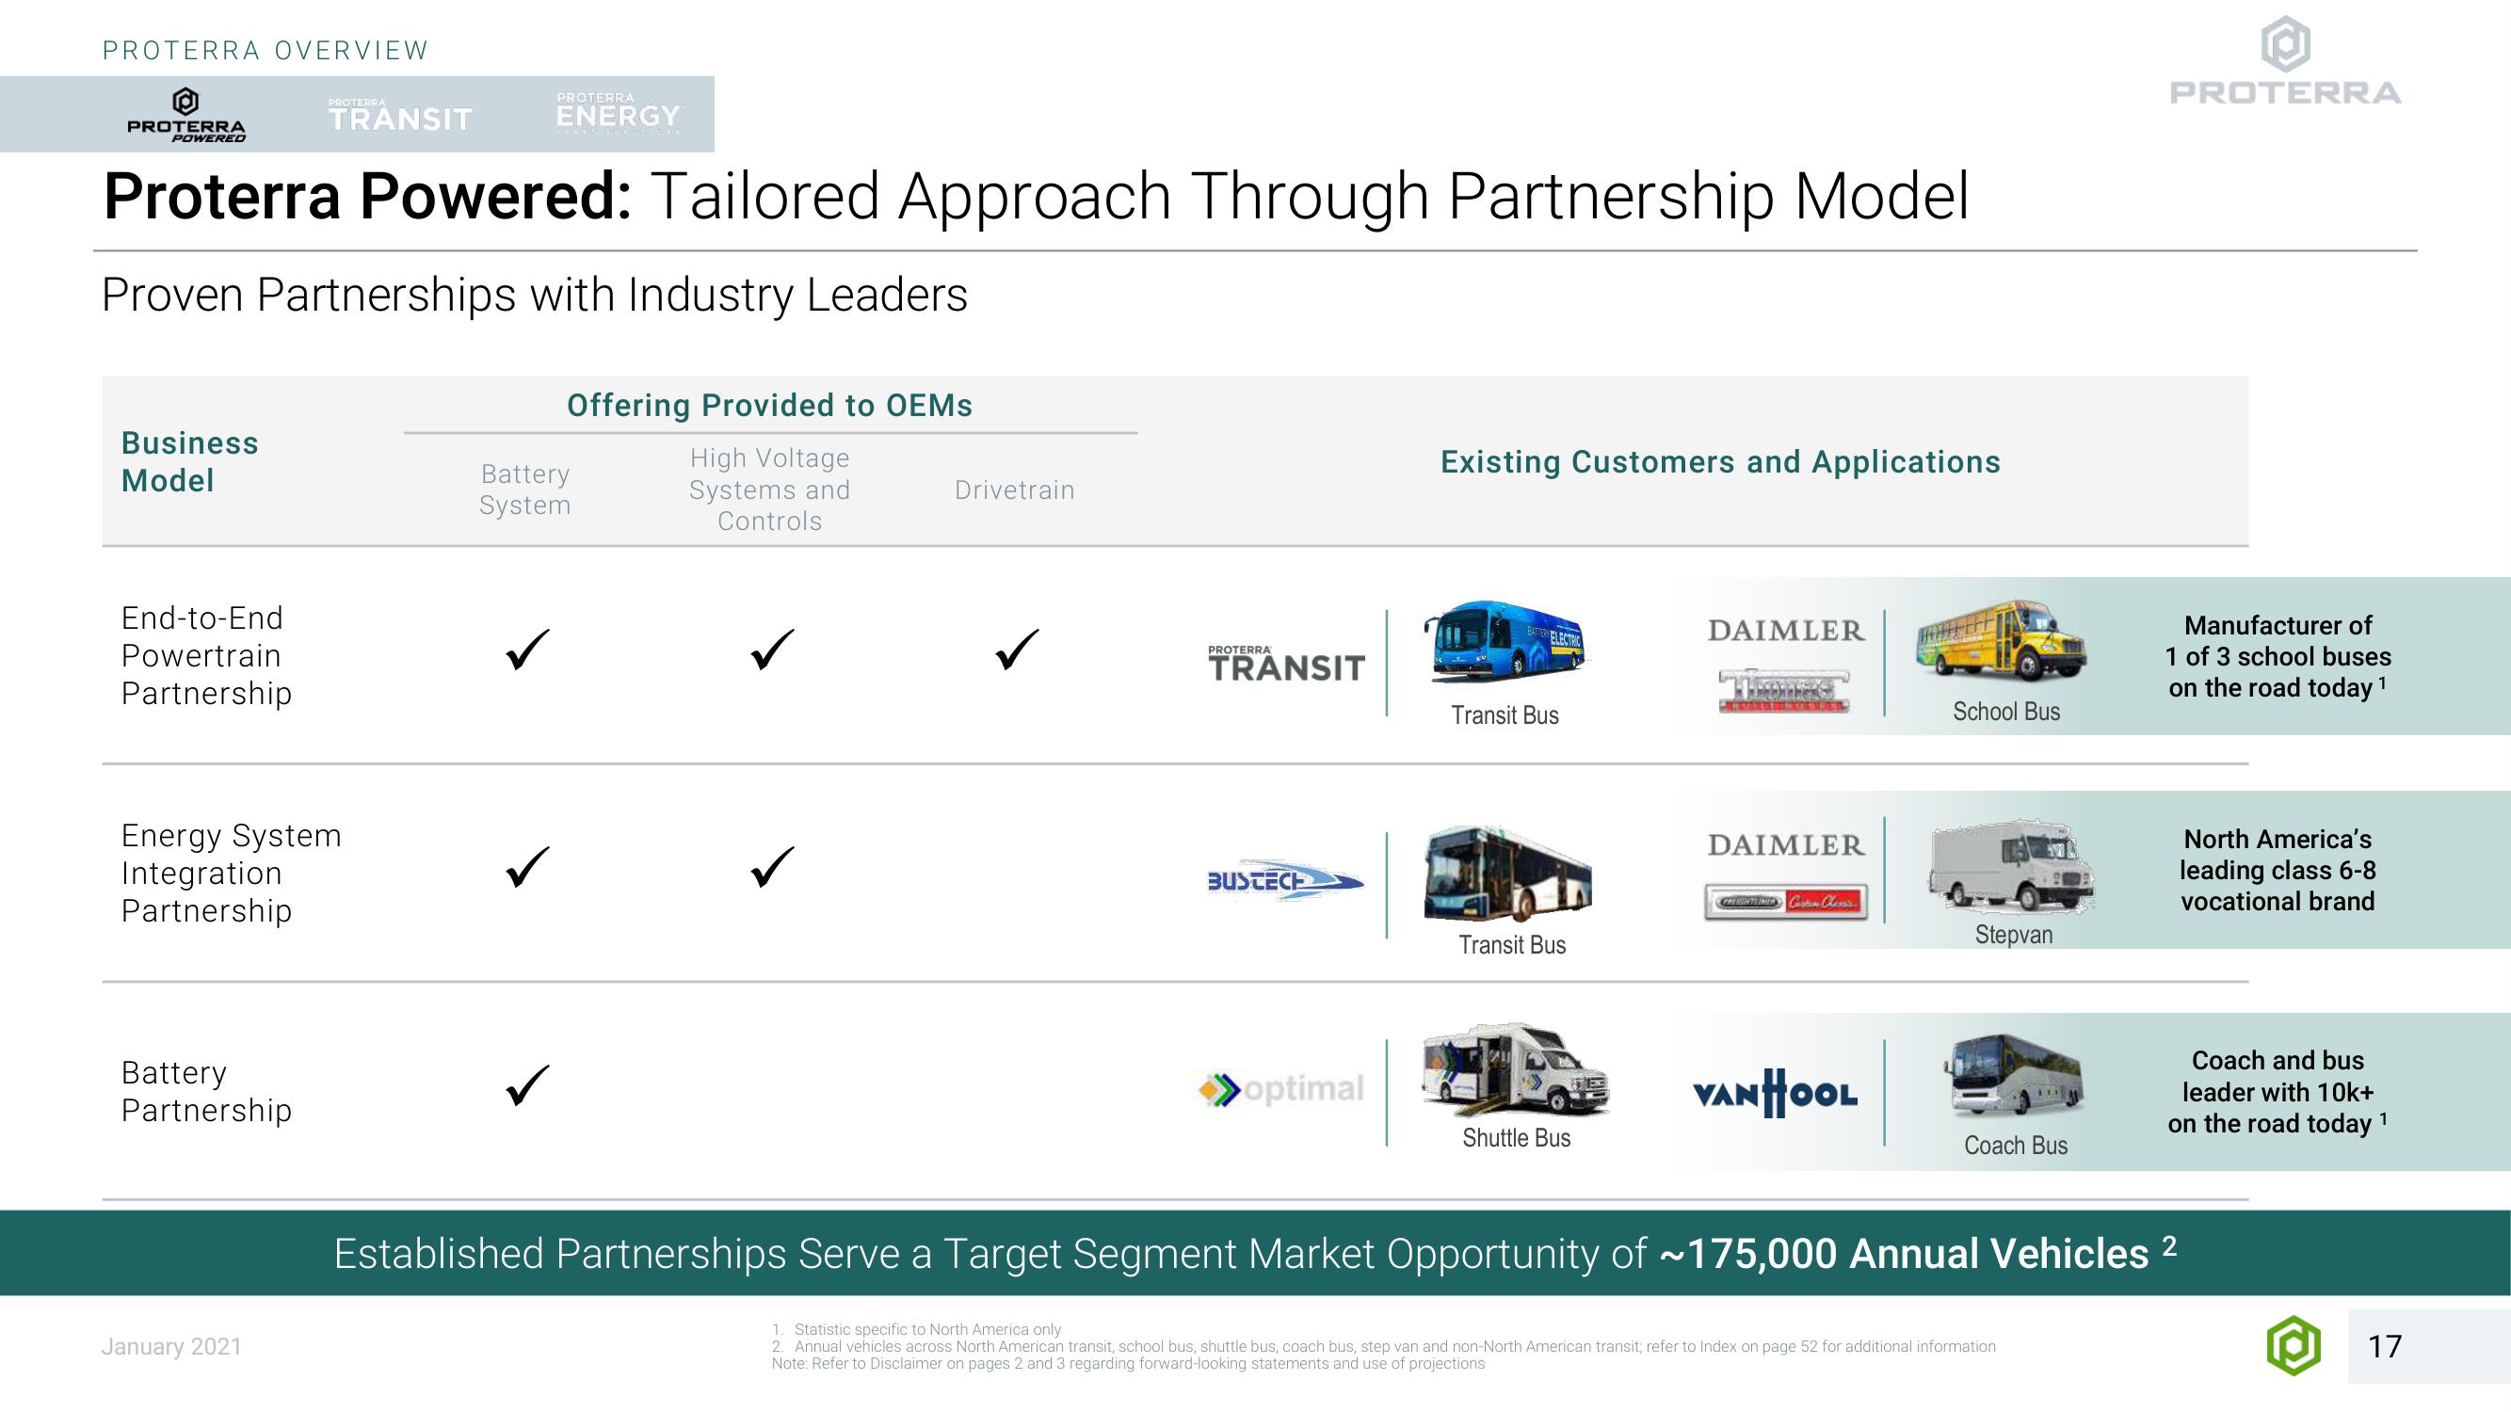This screenshot has height=1412, width=2511.
Task: Click 'End-to-End Powertrain Partnership' row label
Action: [206, 656]
